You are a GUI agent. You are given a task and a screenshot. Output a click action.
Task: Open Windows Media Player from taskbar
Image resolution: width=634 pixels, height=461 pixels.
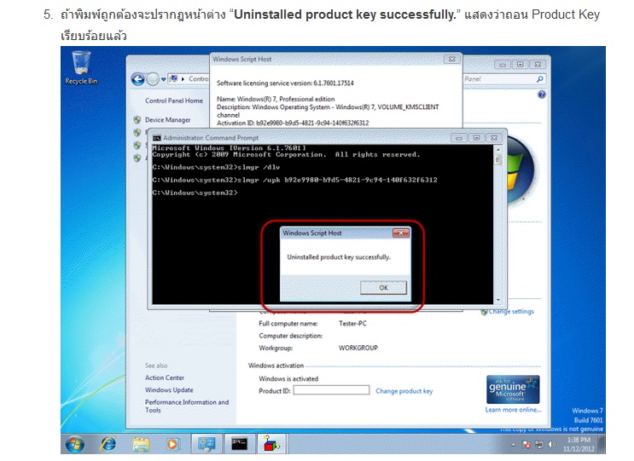click(x=172, y=444)
